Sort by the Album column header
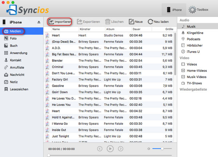Image resolution: width=218 pixels, height=157 pixels. pos(118,29)
